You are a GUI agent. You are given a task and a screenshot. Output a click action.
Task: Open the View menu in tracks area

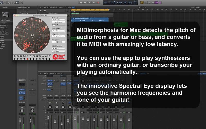60,7
